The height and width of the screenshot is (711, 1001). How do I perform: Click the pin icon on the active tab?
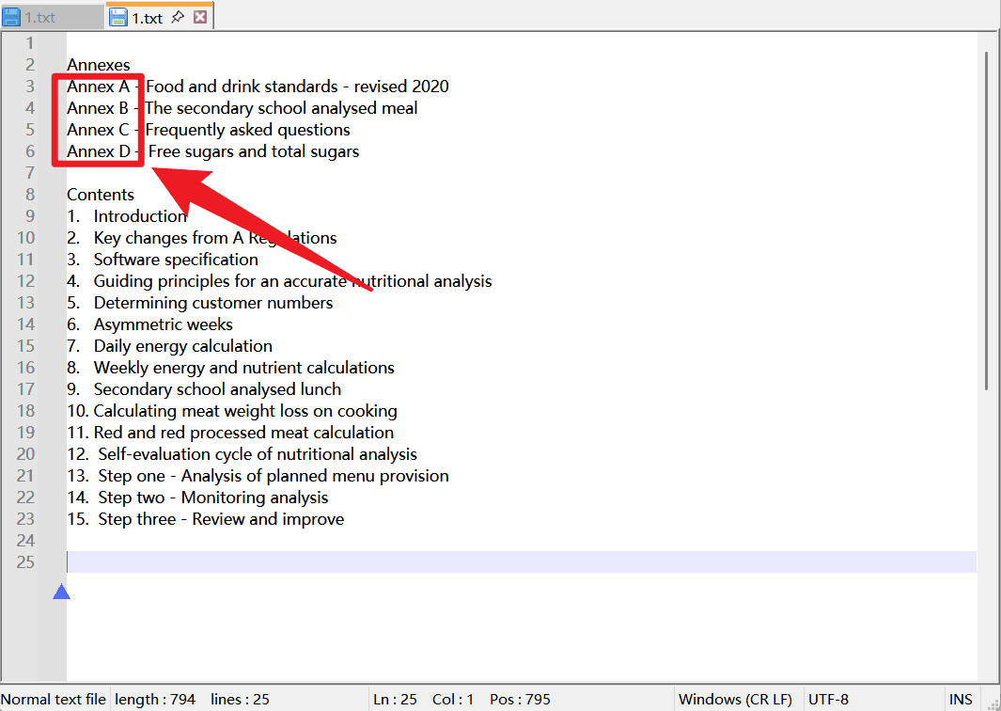point(178,18)
